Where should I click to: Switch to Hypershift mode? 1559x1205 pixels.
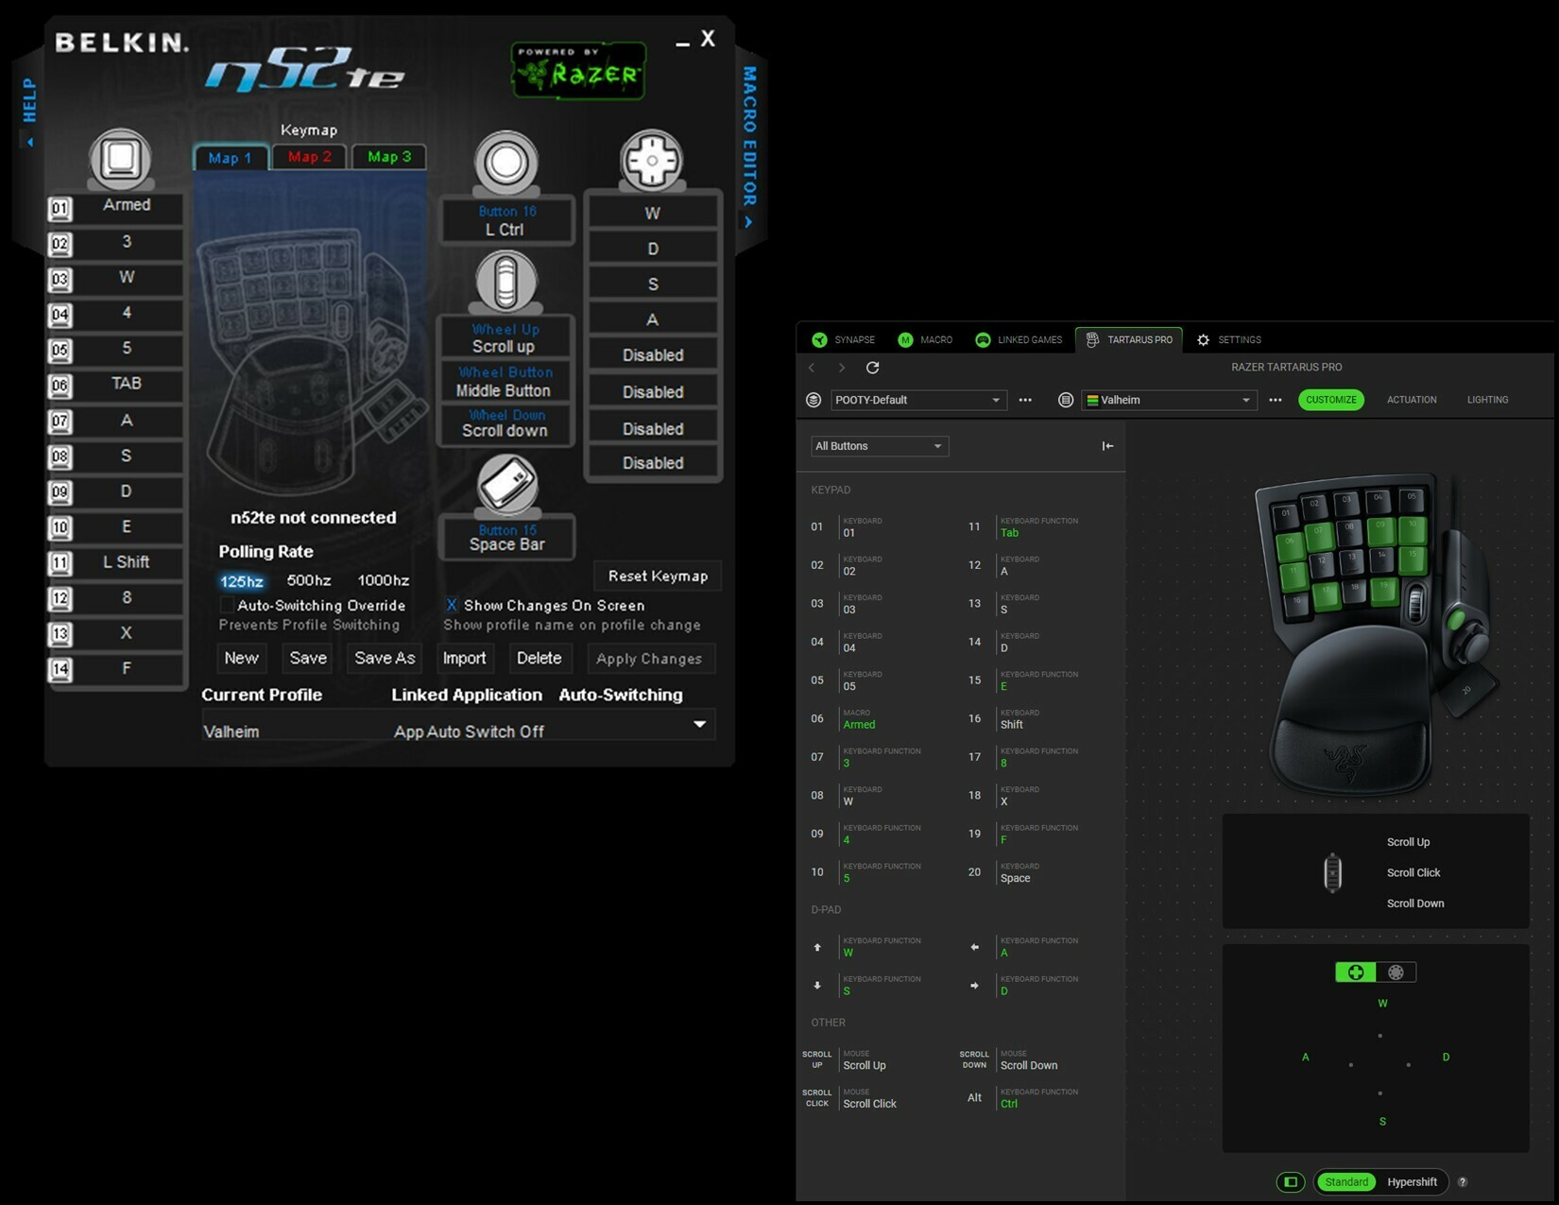click(x=1412, y=1182)
